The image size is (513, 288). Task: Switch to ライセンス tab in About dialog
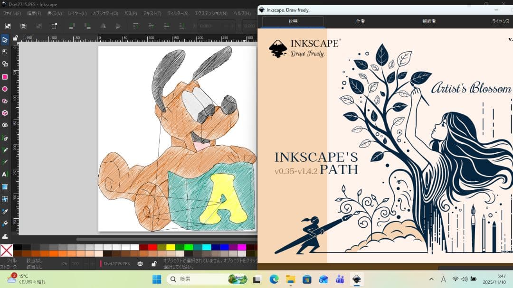501,21
